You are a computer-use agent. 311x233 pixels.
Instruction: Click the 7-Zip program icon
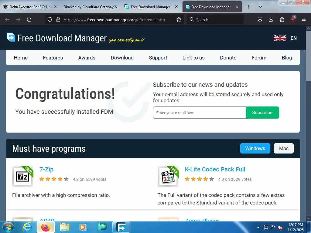tap(22, 176)
